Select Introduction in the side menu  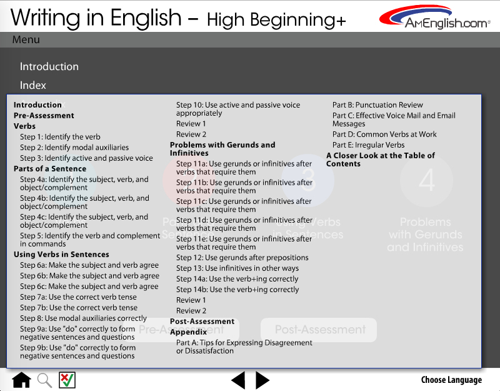49,66
